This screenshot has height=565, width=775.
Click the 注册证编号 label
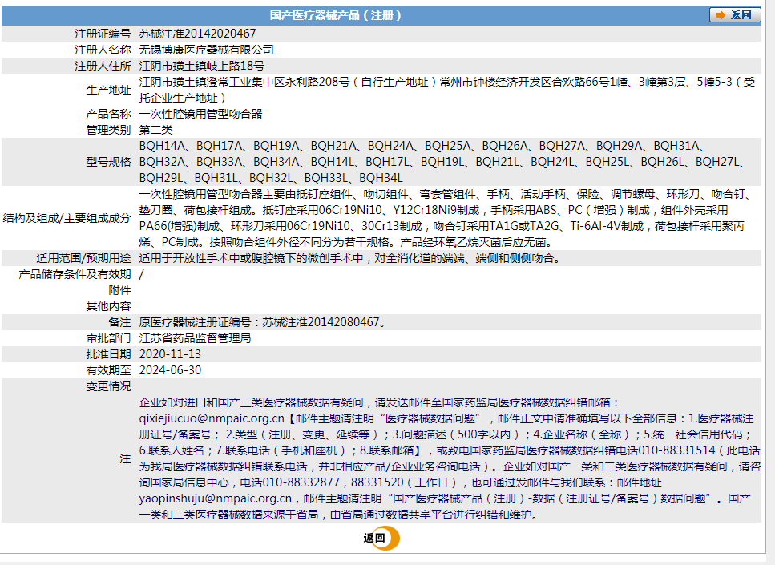click(x=103, y=34)
